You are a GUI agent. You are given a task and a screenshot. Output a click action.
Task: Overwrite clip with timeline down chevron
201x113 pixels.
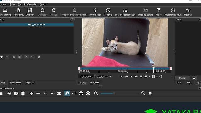click(52, 94)
